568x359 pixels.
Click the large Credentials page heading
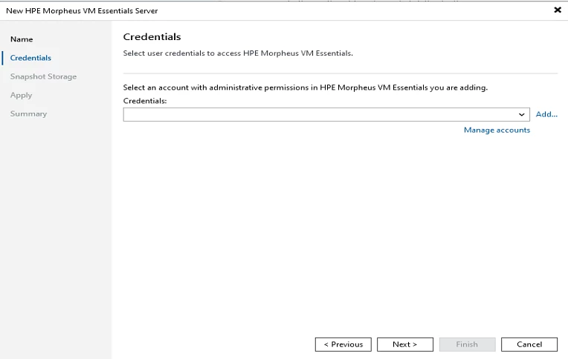[152, 37]
